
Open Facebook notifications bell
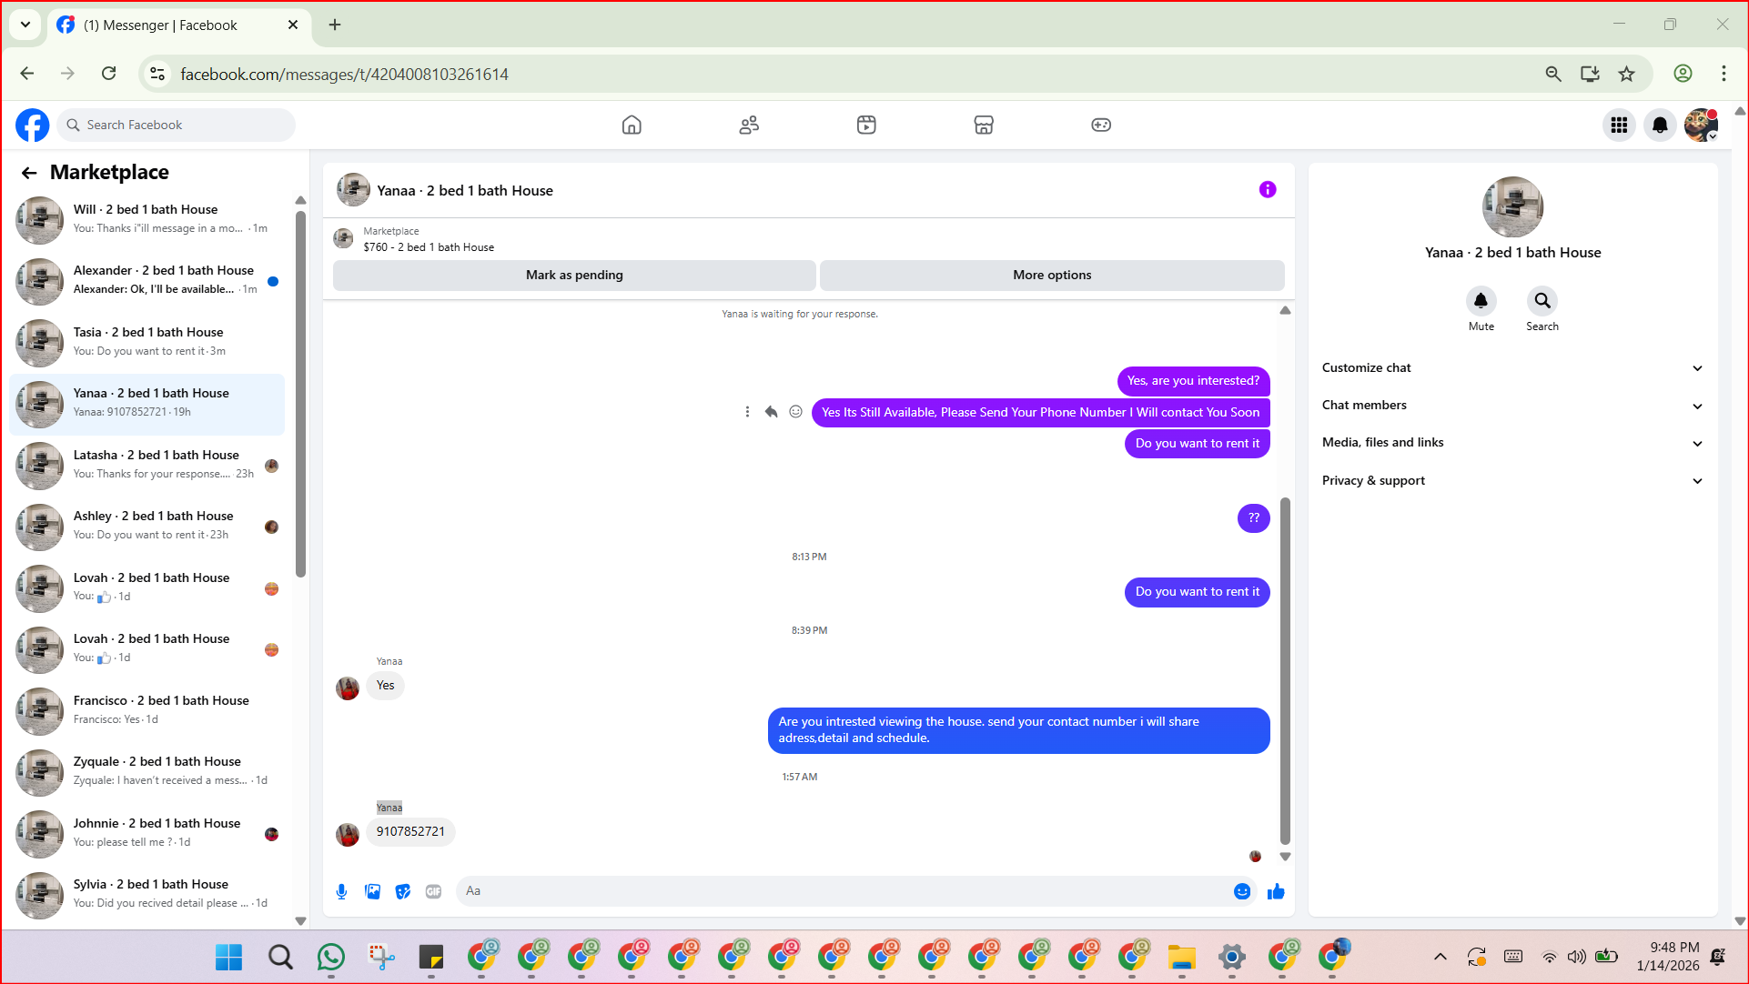1659,125
